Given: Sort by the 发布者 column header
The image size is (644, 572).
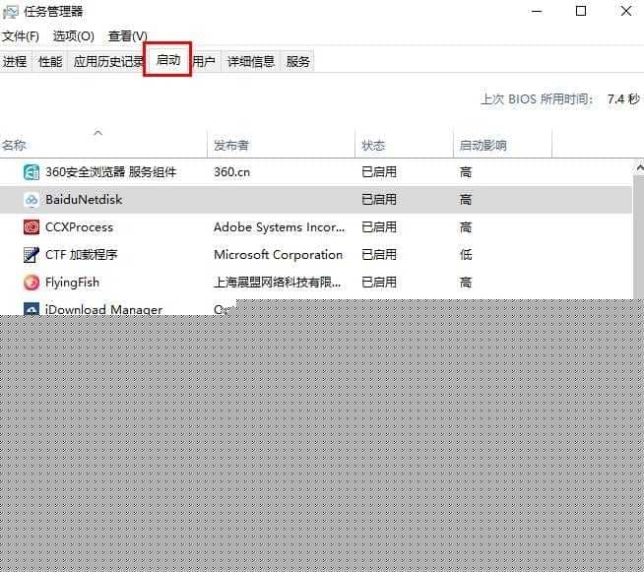Looking at the screenshot, I should pos(231,146).
